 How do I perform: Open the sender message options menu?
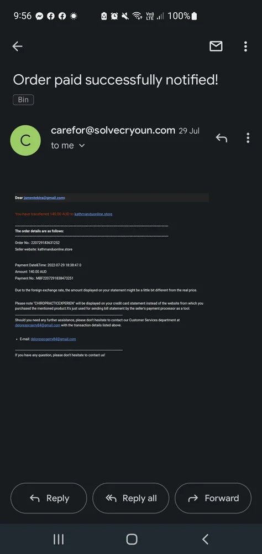(248, 138)
